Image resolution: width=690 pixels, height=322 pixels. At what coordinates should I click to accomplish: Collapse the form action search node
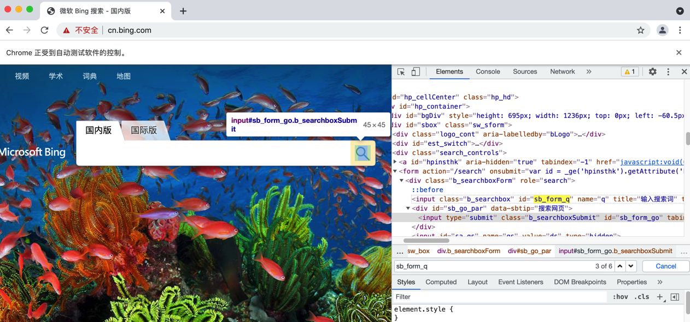coord(395,171)
